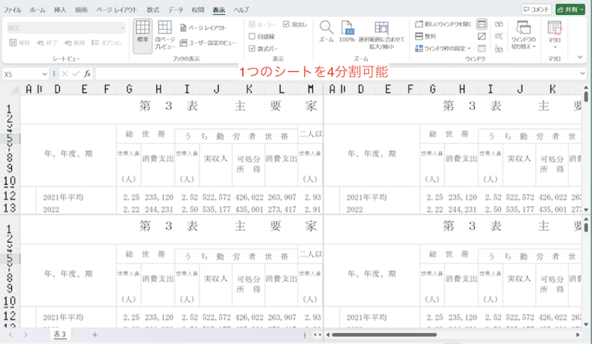Switch to the データ tab
The height and width of the screenshot is (344, 592).
175,10
